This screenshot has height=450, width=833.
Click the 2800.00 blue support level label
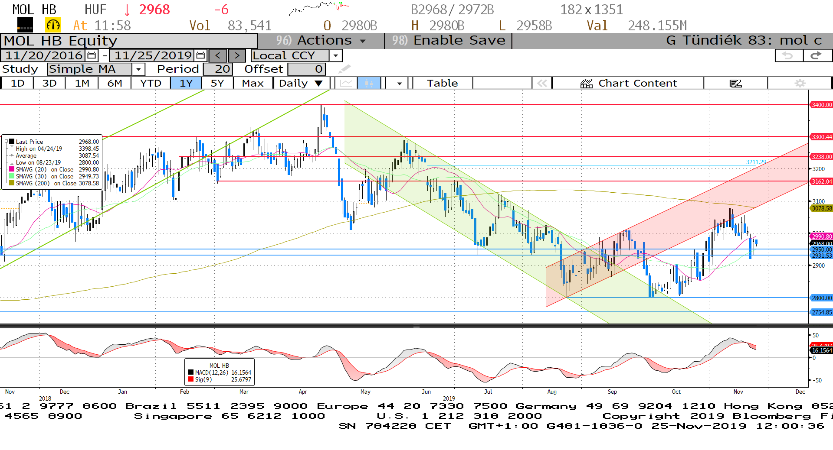point(822,298)
